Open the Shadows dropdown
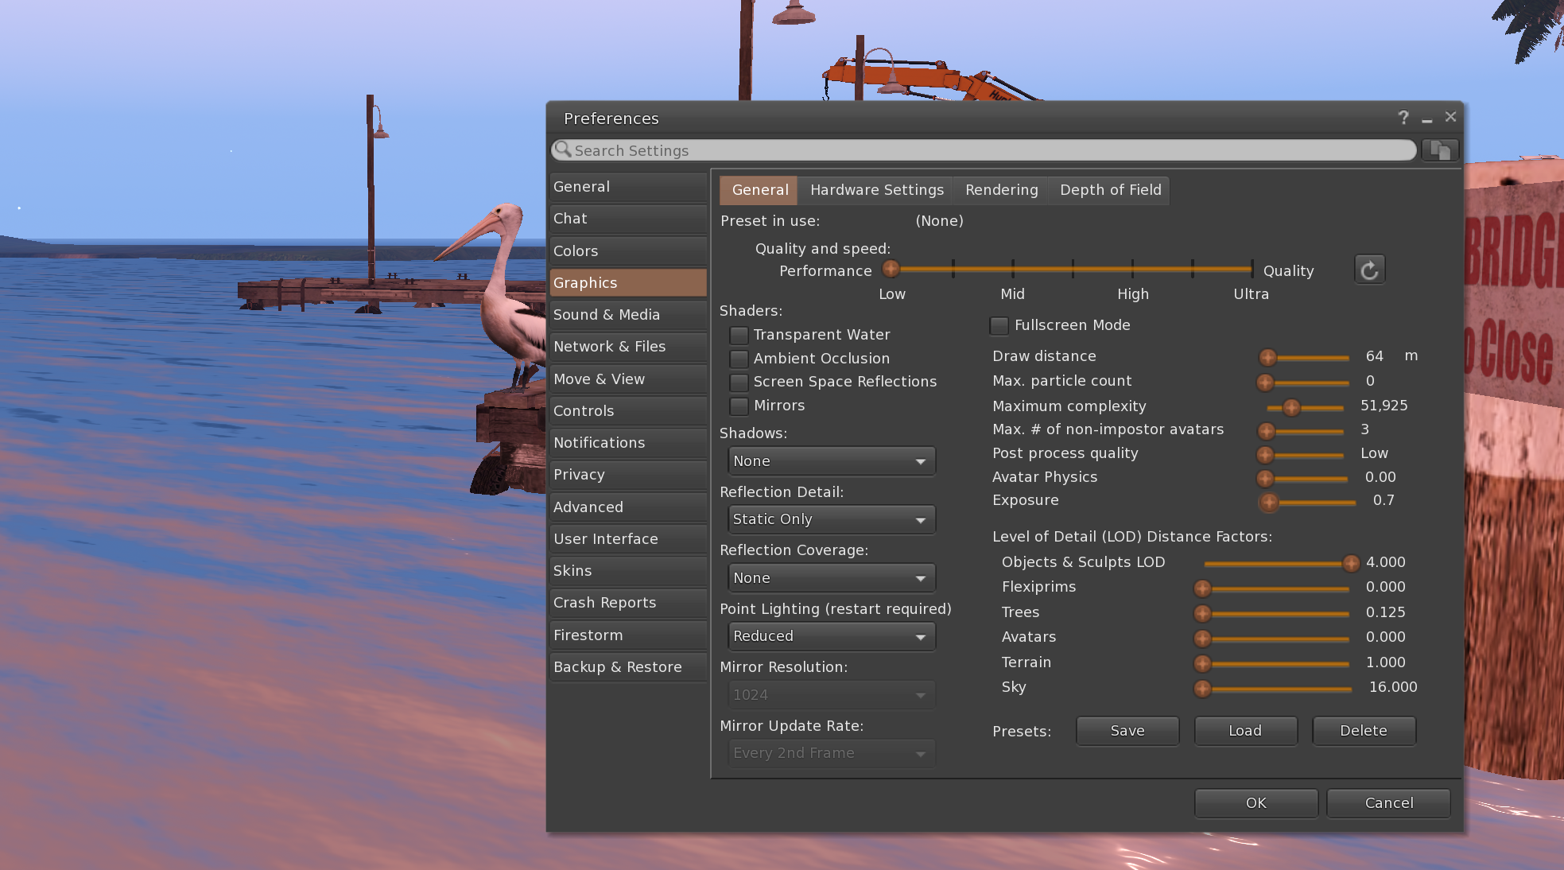 click(831, 461)
